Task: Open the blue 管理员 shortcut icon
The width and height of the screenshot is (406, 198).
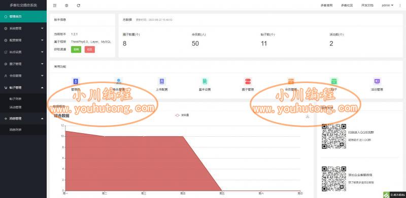Action: [76, 82]
